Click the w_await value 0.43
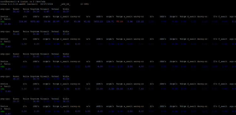Screen dimensions: 236x115 (130, 89)
